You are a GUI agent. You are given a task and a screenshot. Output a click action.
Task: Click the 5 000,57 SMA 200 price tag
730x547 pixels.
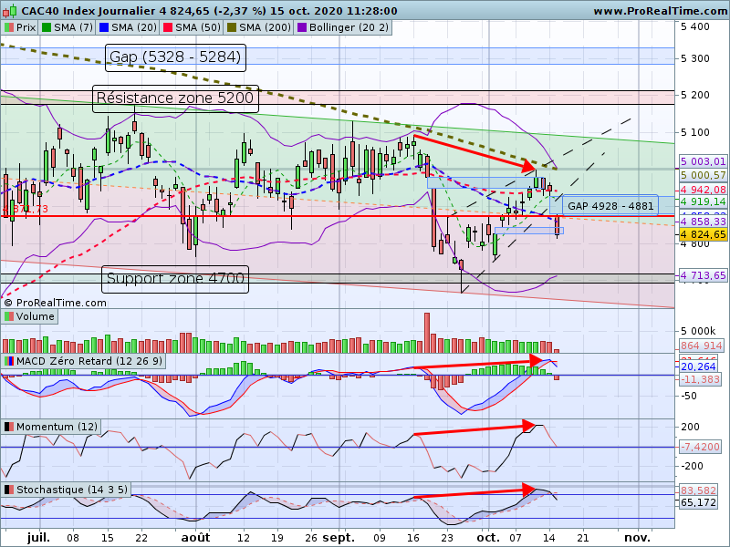(x=703, y=175)
